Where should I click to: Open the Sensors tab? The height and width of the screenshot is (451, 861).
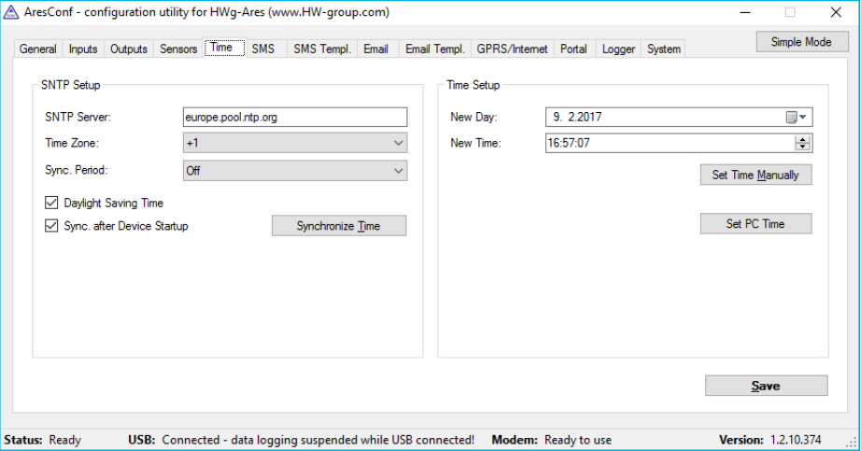point(178,49)
